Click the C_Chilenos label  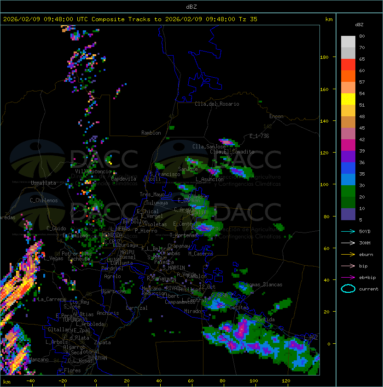[44, 200]
